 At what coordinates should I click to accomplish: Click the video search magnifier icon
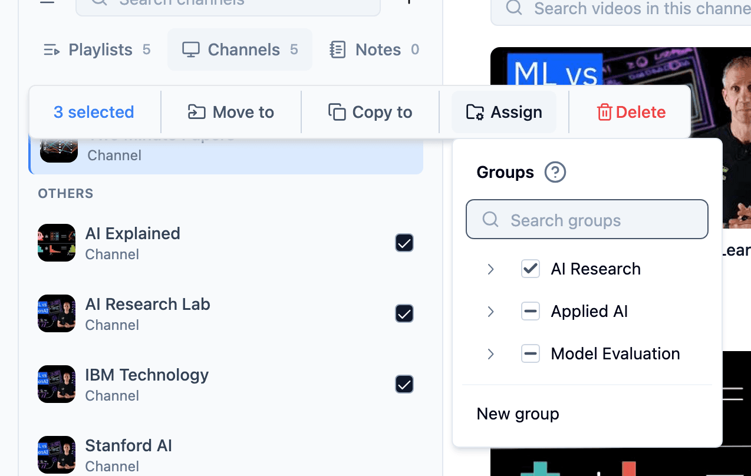(x=514, y=8)
